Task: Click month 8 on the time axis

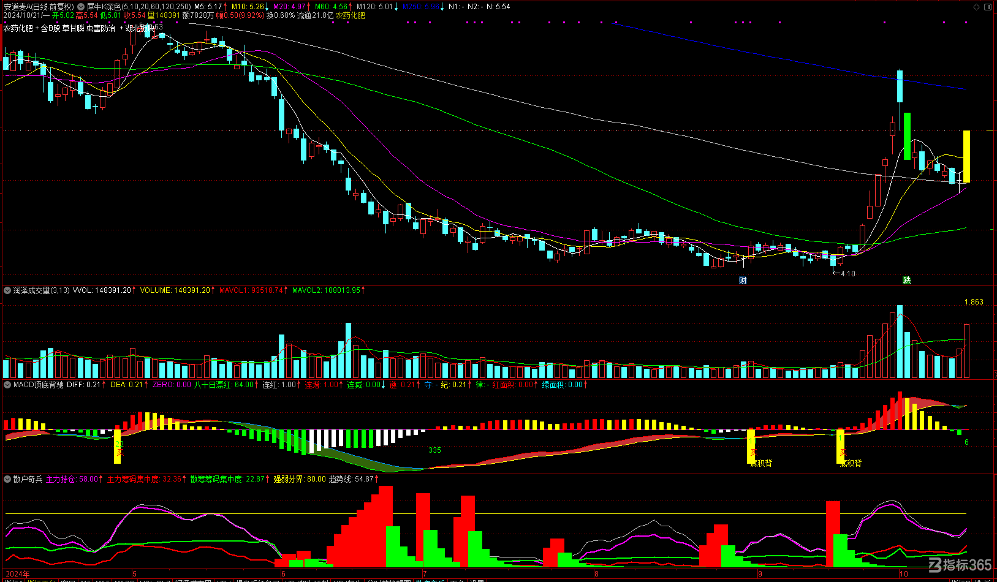Action: click(x=596, y=574)
